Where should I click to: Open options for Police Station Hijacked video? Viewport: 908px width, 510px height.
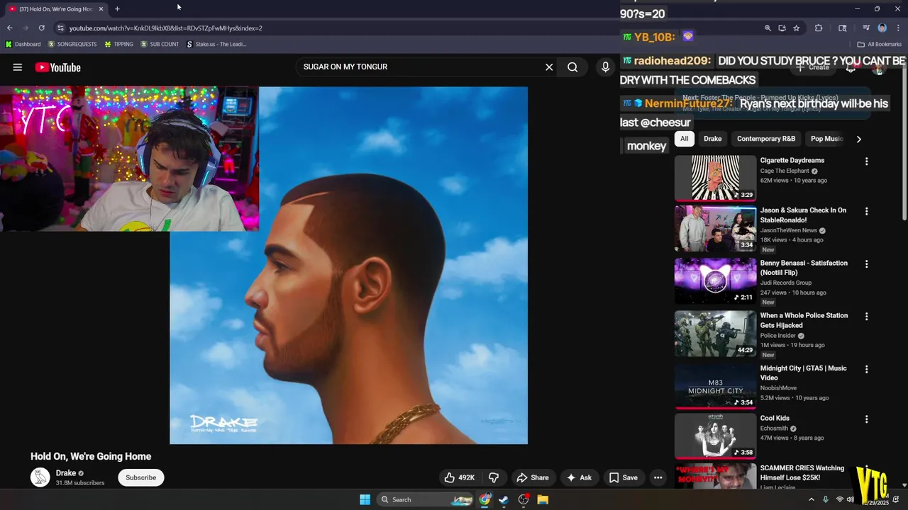[x=866, y=317]
